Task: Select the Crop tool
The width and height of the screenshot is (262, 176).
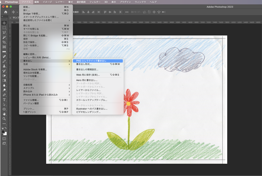Action: [4, 42]
